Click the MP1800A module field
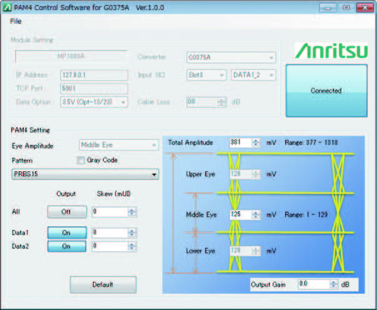The image size is (377, 310). [x=71, y=56]
